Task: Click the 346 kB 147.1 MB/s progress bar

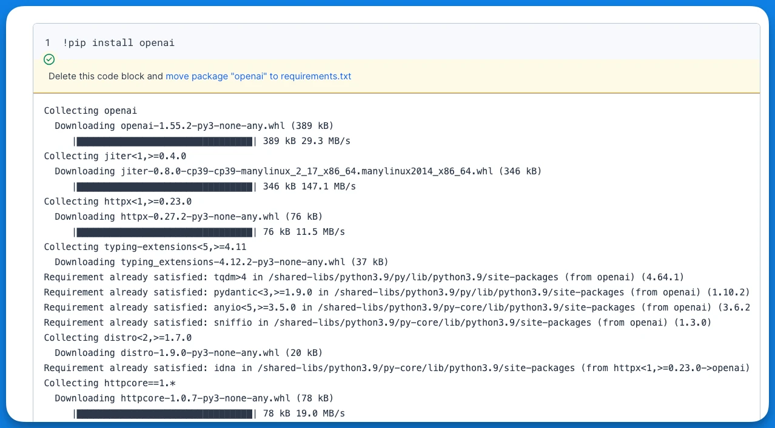Action: [165, 186]
